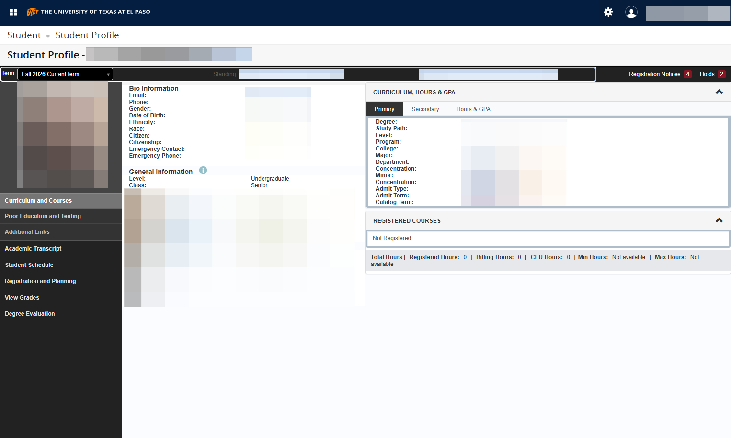731x438 pixels.
Task: Open Prior Education and Testing
Action: click(61, 216)
